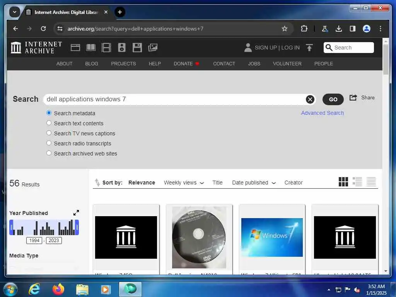Open the browser Downloads icon

coord(339,29)
